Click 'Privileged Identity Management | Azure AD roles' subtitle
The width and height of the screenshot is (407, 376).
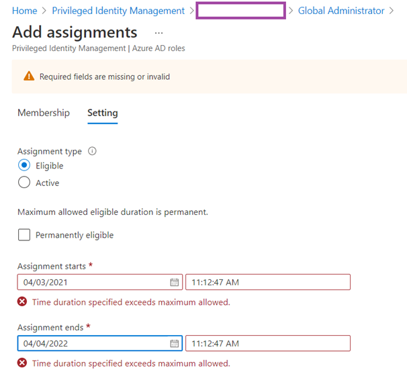[x=99, y=48]
